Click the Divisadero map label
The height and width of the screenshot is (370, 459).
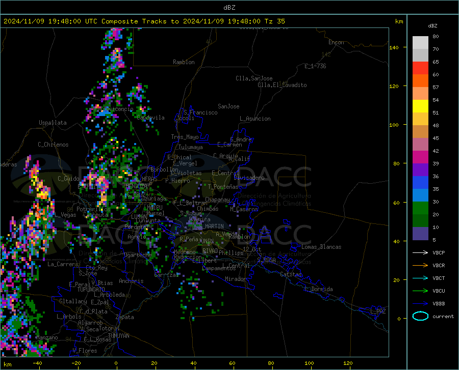(x=249, y=178)
